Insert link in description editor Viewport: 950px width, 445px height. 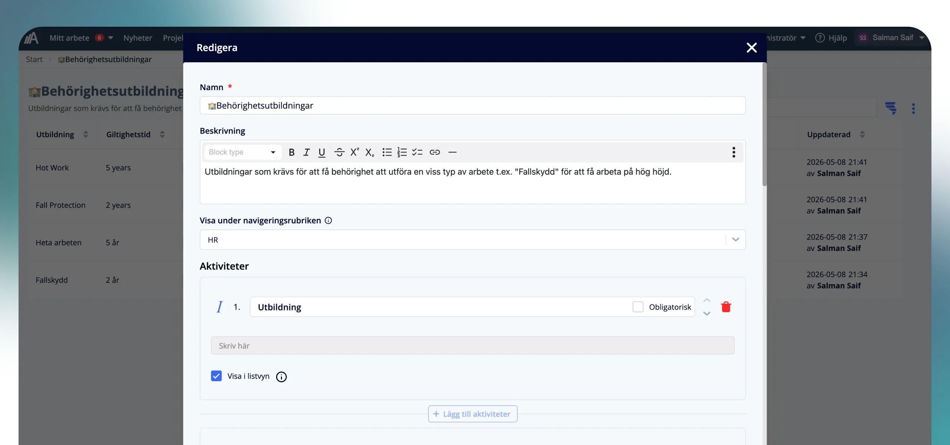coord(435,152)
